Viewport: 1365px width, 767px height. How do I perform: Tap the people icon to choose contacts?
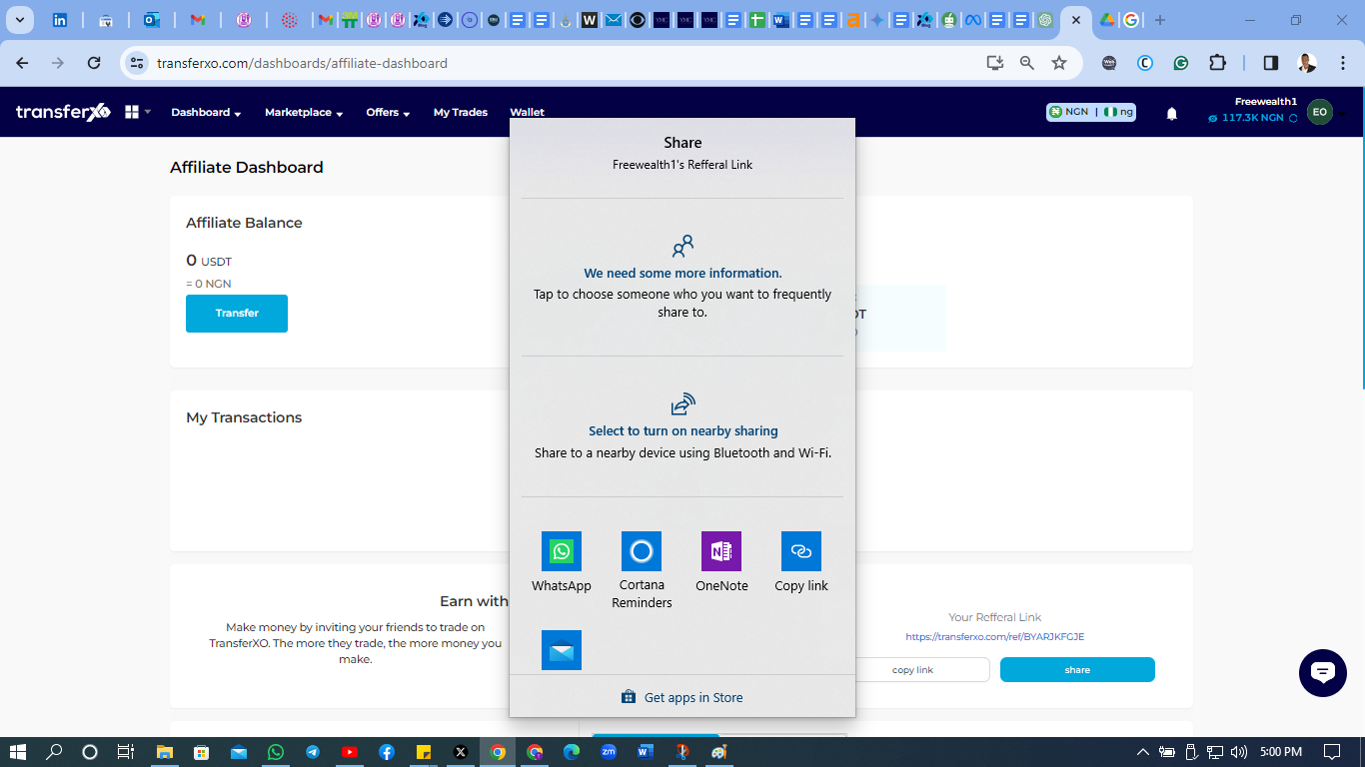coord(682,246)
